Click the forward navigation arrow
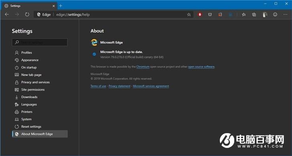Viewport: 292px width, 156px height. coord(17,14)
